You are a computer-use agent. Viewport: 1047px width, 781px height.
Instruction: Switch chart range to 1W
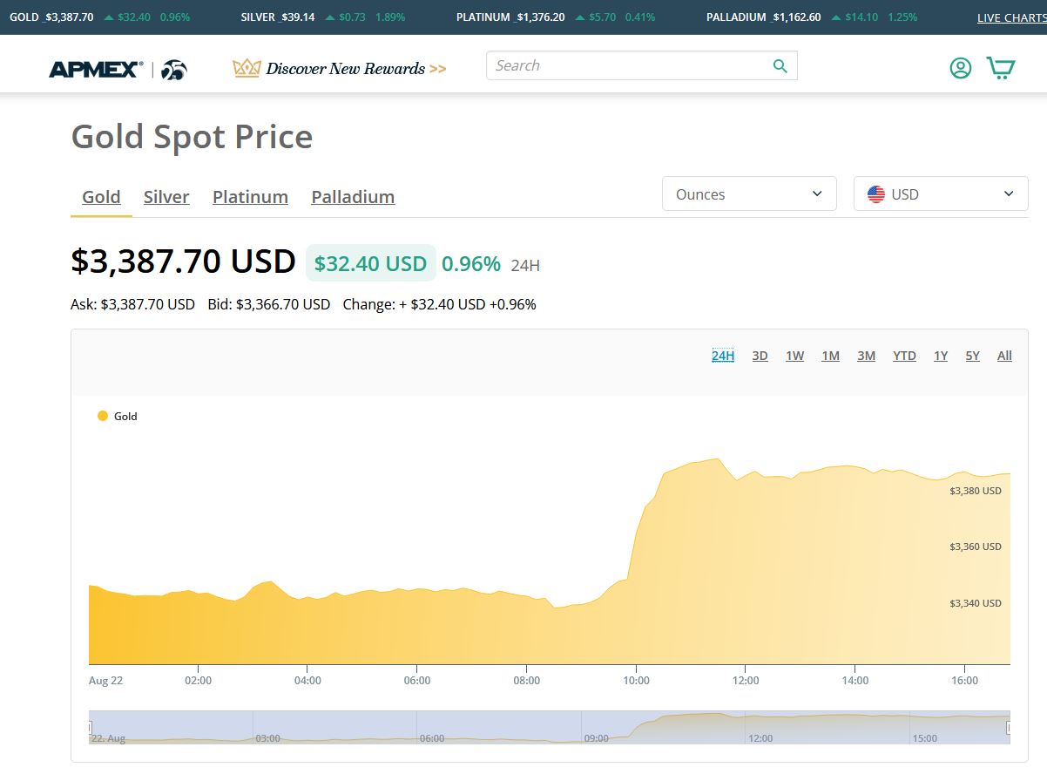[x=794, y=356]
